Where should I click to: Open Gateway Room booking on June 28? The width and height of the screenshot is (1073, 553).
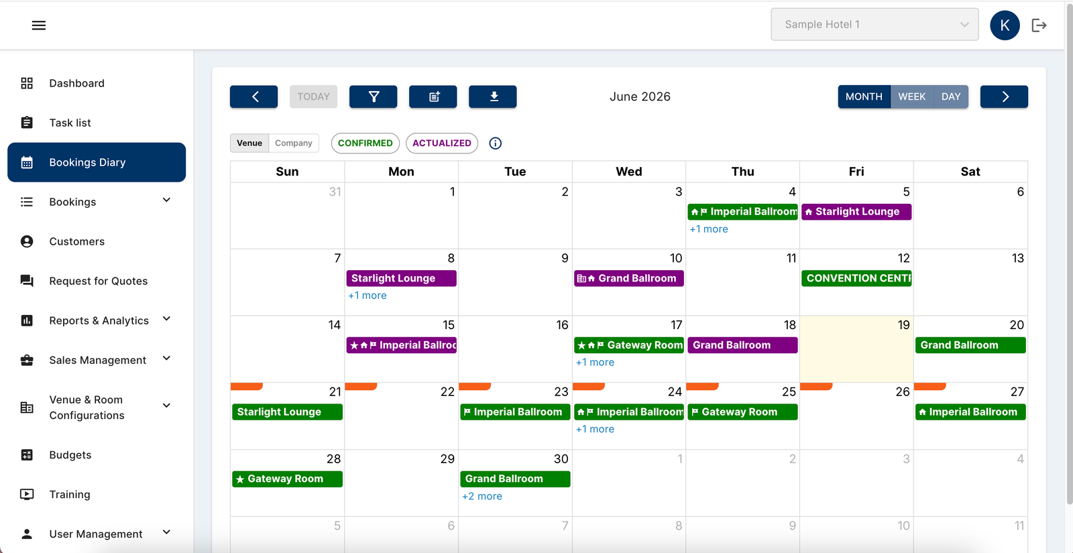[x=287, y=479]
